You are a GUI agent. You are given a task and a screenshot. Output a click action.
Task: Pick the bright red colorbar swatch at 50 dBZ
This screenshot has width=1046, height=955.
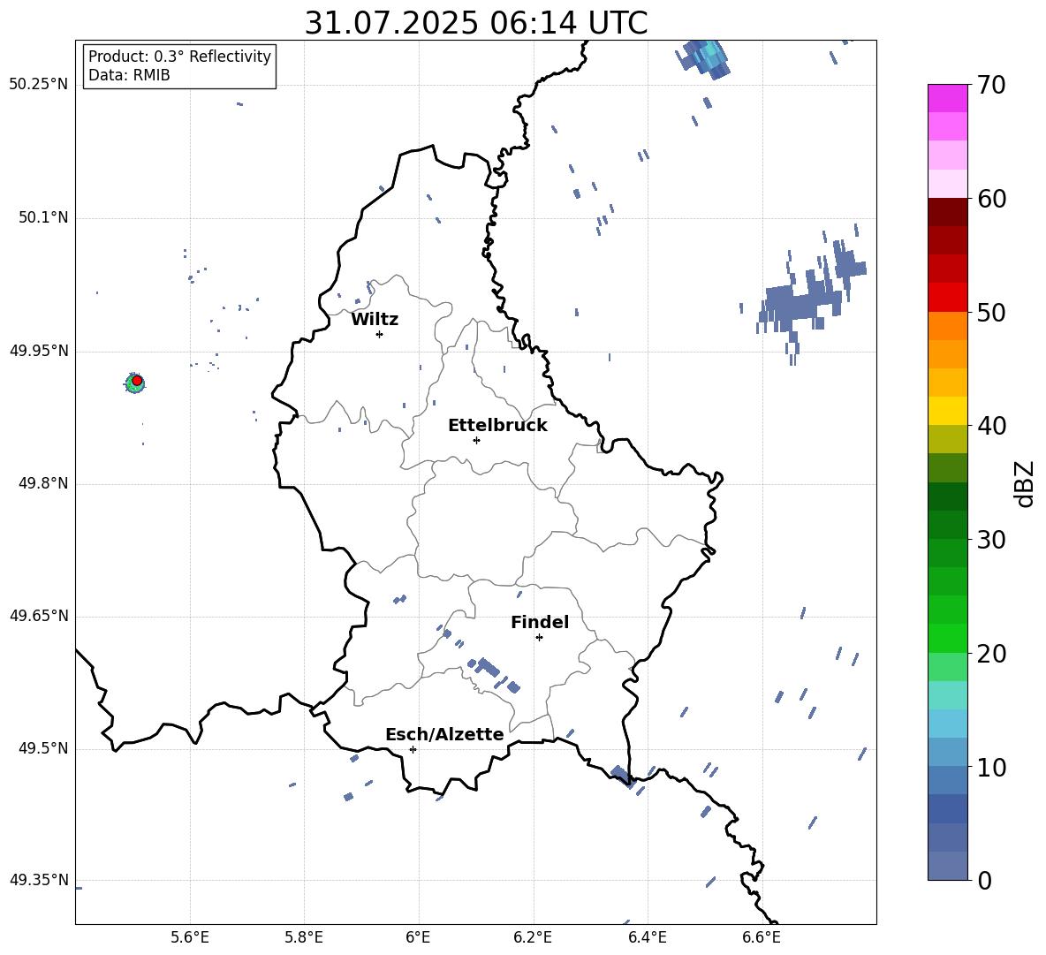coord(947,298)
